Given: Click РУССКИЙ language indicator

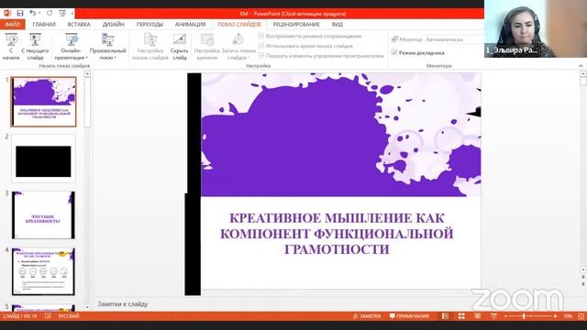Looking at the screenshot, I should [x=69, y=316].
